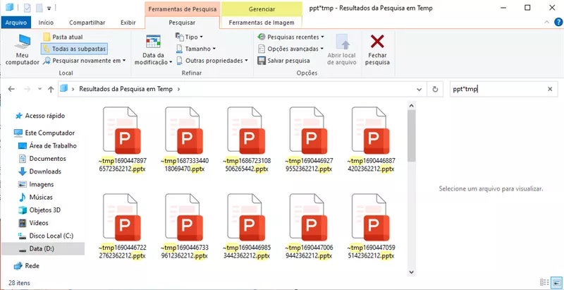Click Properties icon in quick access toolbar

[27, 8]
